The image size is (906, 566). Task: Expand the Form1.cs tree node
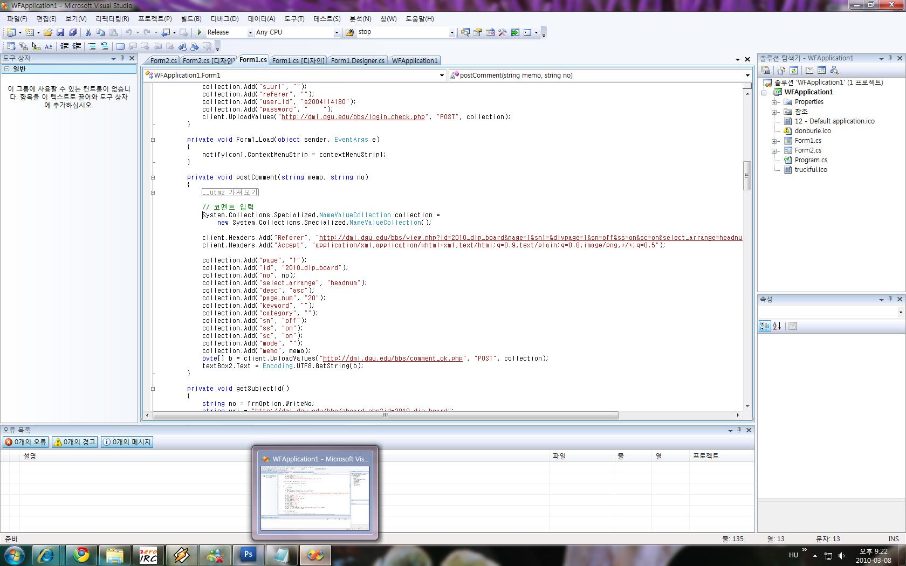[x=774, y=141]
